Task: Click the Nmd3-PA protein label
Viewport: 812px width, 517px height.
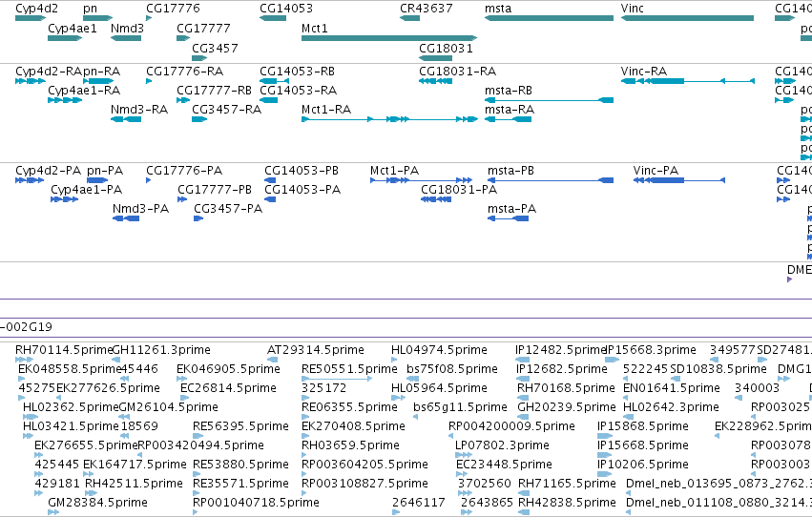Action: tap(141, 209)
